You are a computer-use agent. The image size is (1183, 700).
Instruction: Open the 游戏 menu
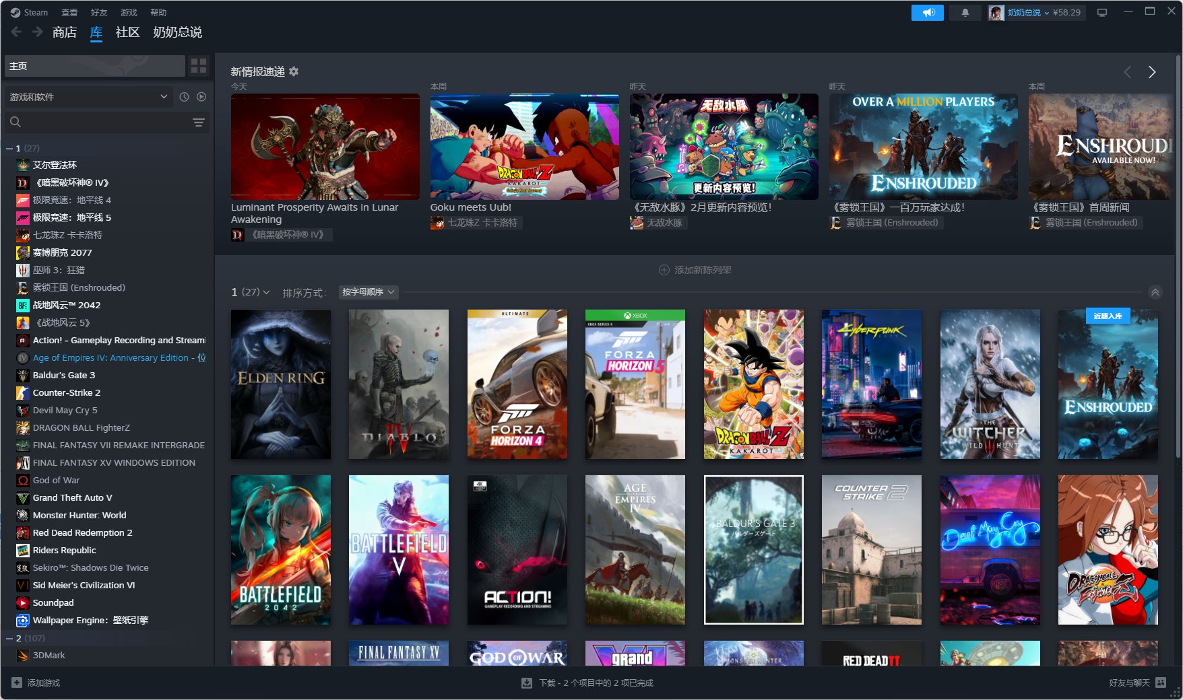tap(129, 12)
